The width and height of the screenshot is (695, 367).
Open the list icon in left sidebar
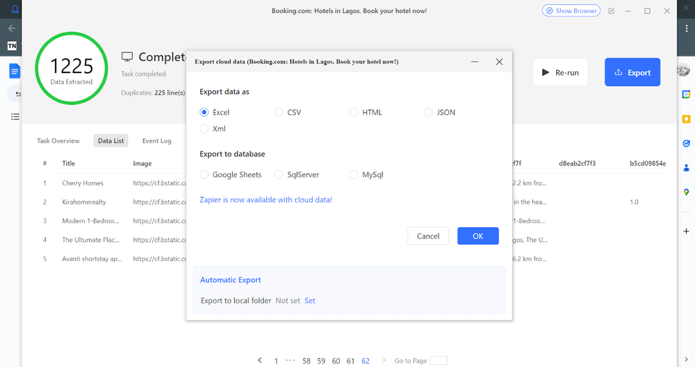tap(15, 117)
